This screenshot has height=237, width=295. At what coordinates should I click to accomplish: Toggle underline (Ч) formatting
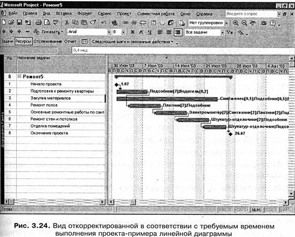click(149, 32)
